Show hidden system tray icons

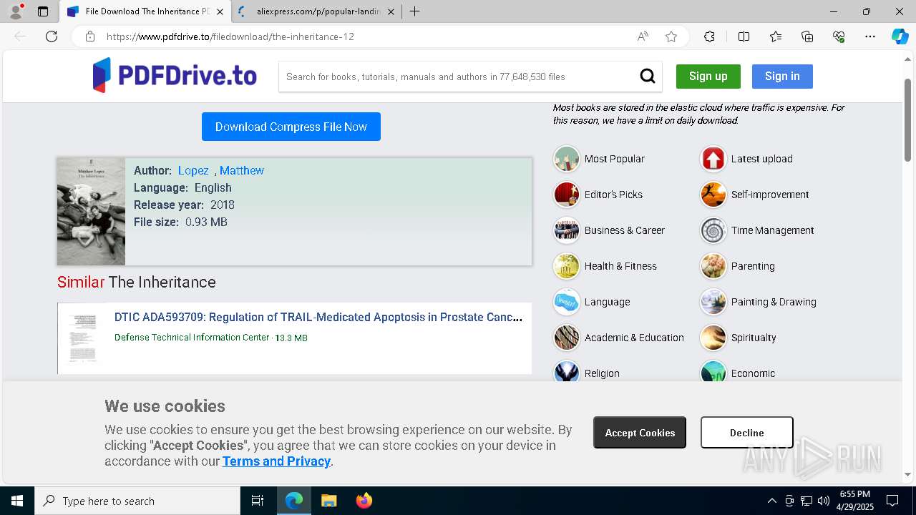tap(771, 501)
